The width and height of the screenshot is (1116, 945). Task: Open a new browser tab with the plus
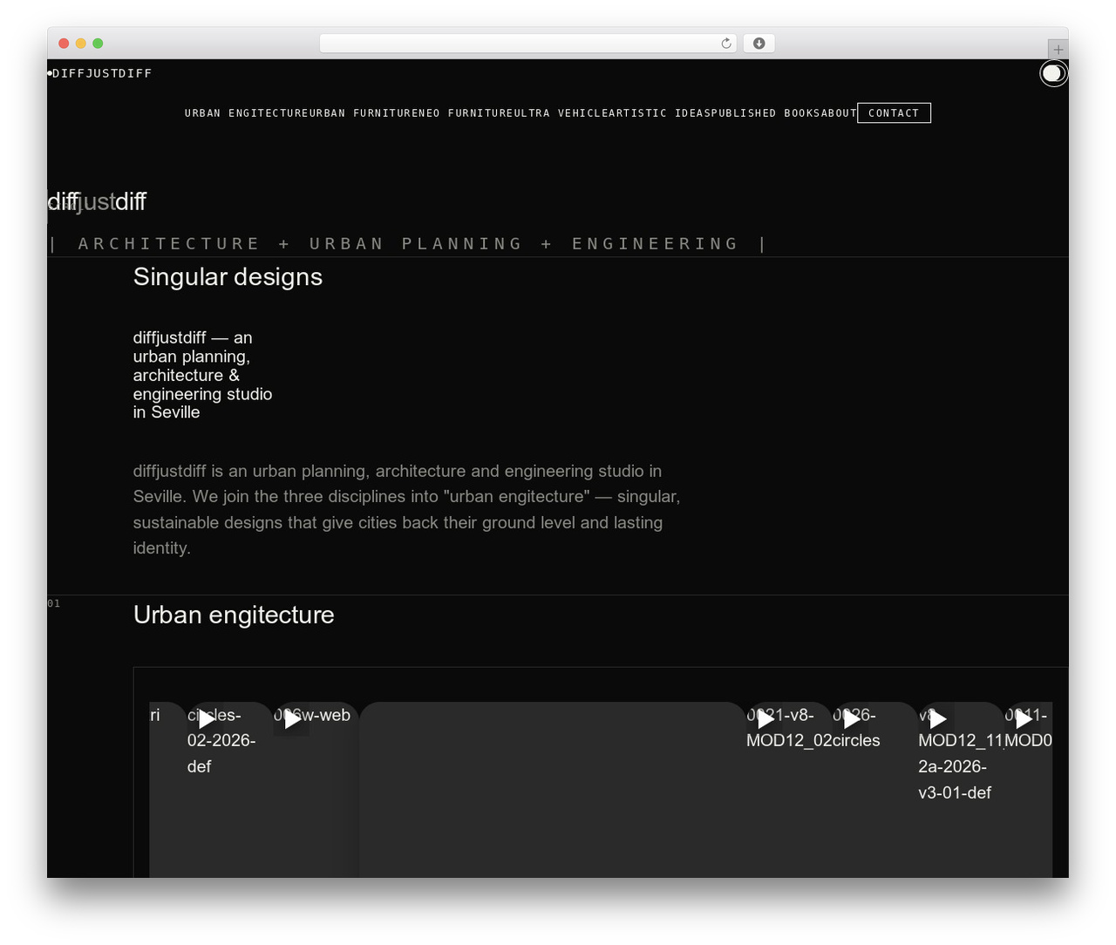click(1058, 50)
